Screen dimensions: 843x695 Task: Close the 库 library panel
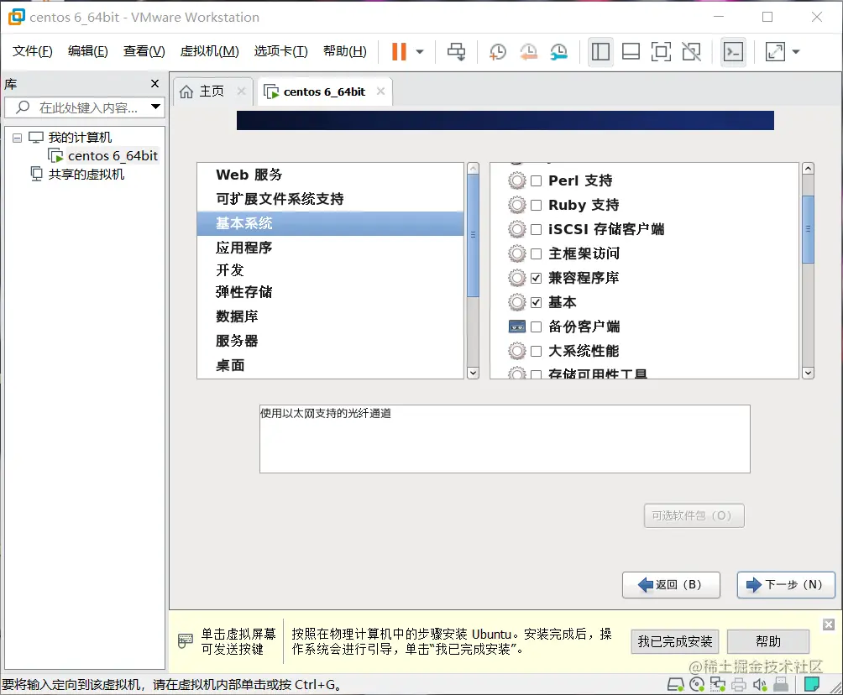[x=154, y=83]
